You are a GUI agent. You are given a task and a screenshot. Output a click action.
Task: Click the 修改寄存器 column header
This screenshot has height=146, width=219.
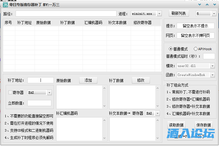(142, 23)
